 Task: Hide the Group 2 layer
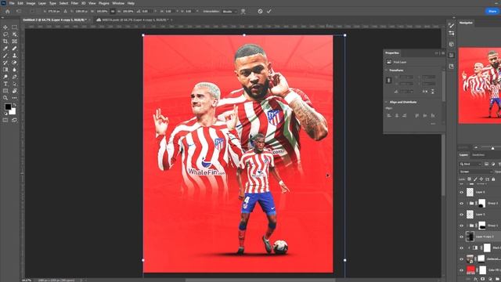(x=461, y=204)
